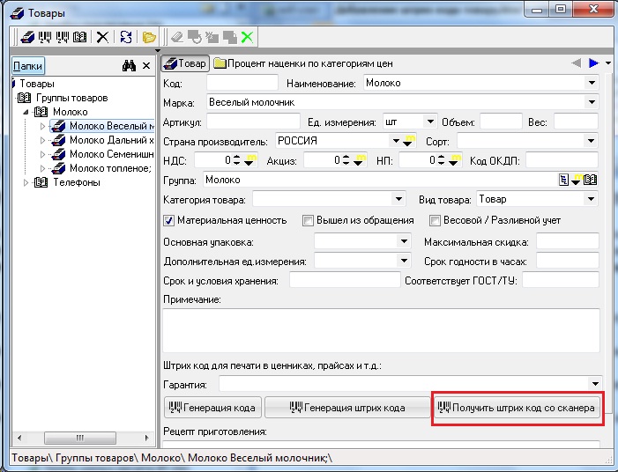Click the green X icon in the toolbar
Screen dimensions: 618x472
click(247, 37)
